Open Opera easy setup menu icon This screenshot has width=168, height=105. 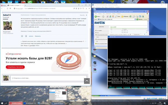click(x=89, y=8)
